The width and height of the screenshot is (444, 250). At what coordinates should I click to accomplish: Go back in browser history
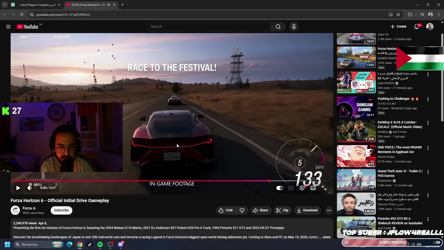click(5, 15)
